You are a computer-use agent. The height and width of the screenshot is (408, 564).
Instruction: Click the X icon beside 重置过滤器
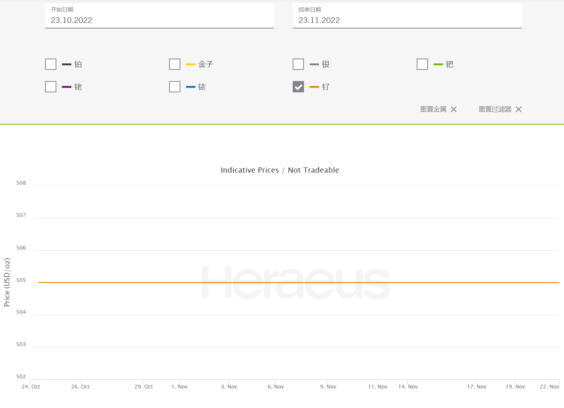(519, 109)
